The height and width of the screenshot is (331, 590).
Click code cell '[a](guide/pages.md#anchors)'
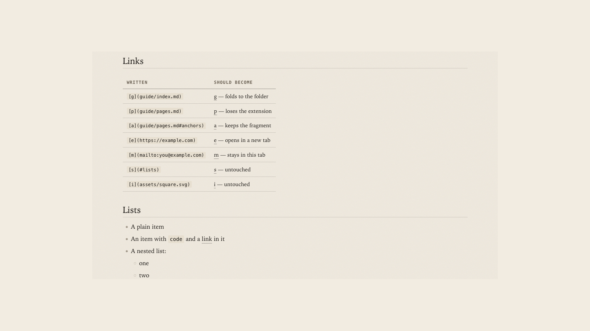(166, 125)
